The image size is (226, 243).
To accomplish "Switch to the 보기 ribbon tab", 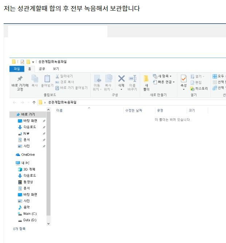I will (56, 69).
